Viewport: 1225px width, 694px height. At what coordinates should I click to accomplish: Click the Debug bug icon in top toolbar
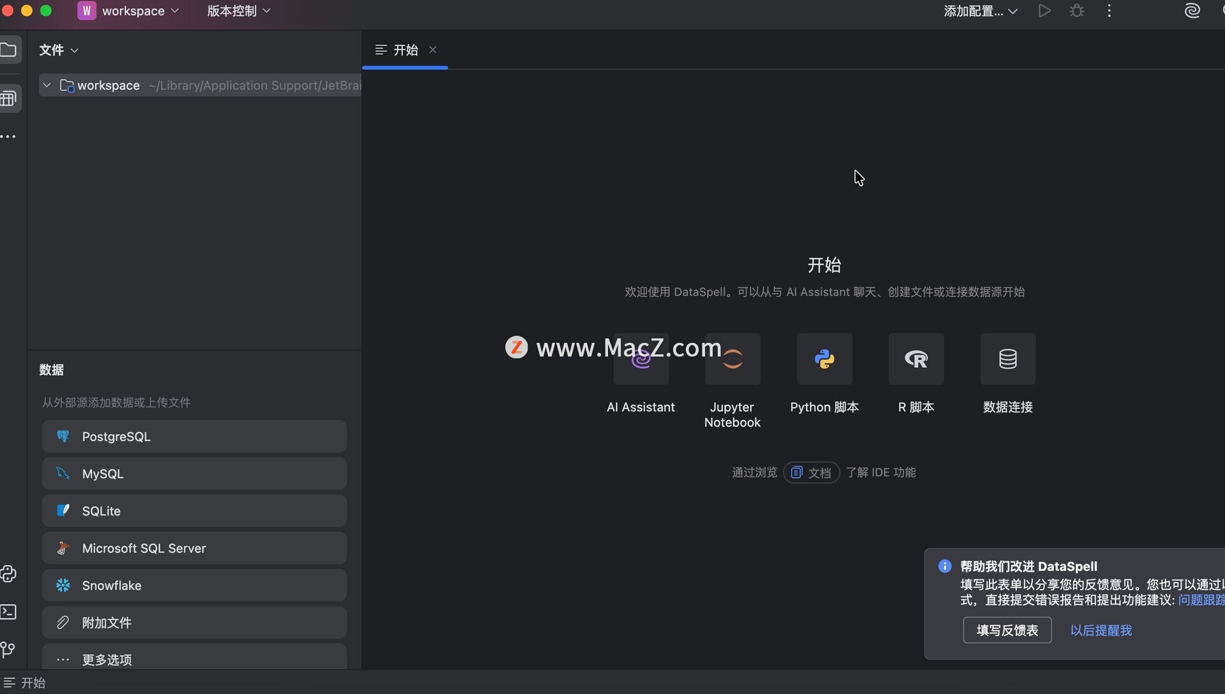[x=1077, y=11]
